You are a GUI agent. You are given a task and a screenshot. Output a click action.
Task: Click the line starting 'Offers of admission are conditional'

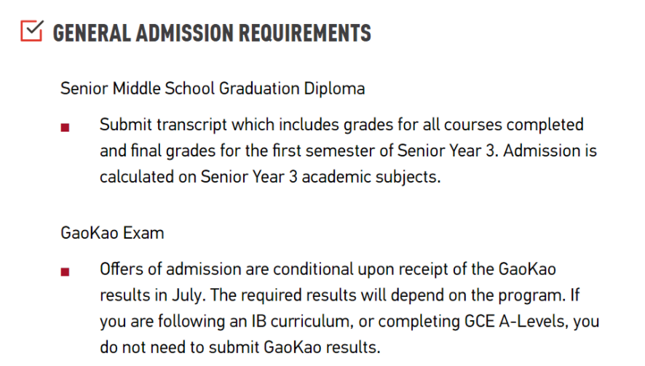(328, 269)
